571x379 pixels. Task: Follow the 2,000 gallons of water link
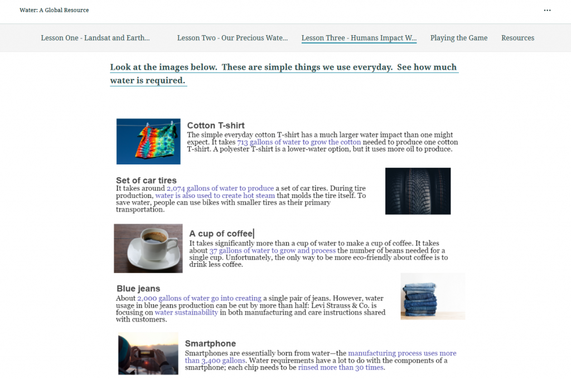click(x=199, y=298)
